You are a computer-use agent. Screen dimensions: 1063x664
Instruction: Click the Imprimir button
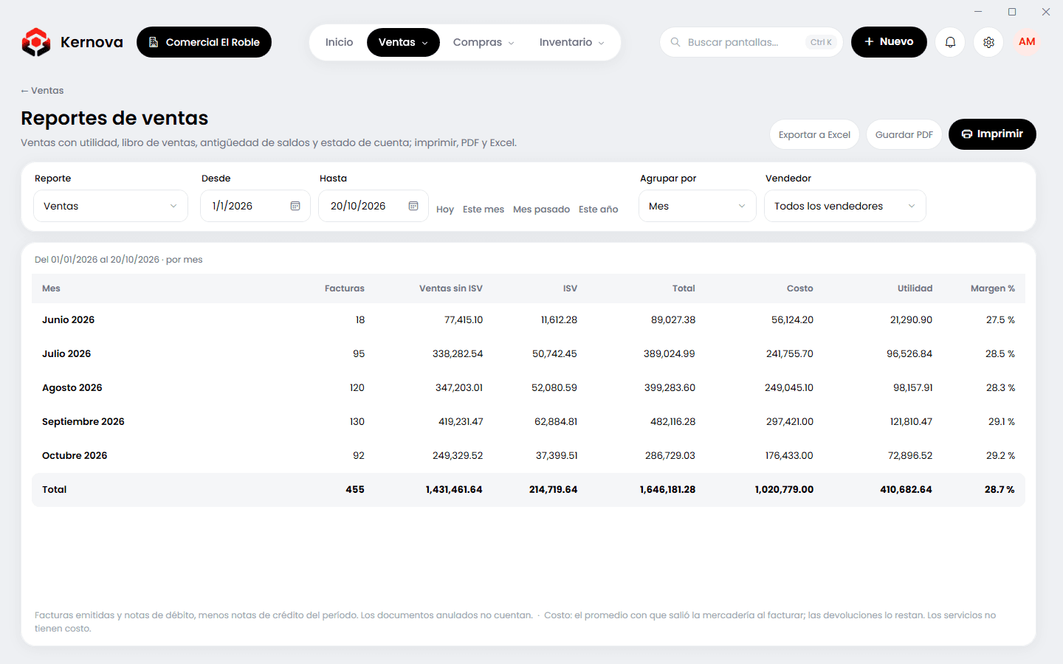(992, 134)
